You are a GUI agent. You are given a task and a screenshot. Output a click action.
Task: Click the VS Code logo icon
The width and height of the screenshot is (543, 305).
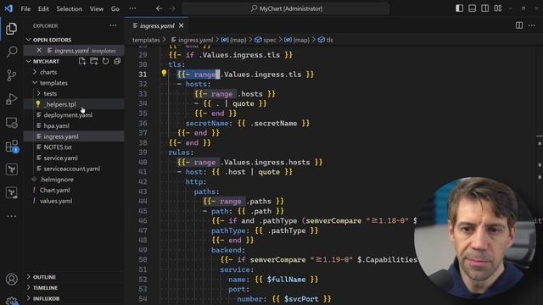8,8
